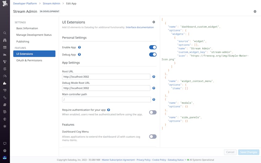Open the Monitors target icon in the sidebar

click(5, 69)
